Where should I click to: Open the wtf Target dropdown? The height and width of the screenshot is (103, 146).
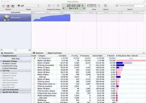[28, 6]
